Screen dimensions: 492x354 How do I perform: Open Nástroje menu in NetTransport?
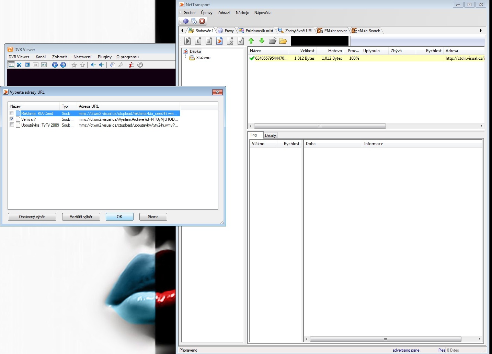(x=242, y=13)
